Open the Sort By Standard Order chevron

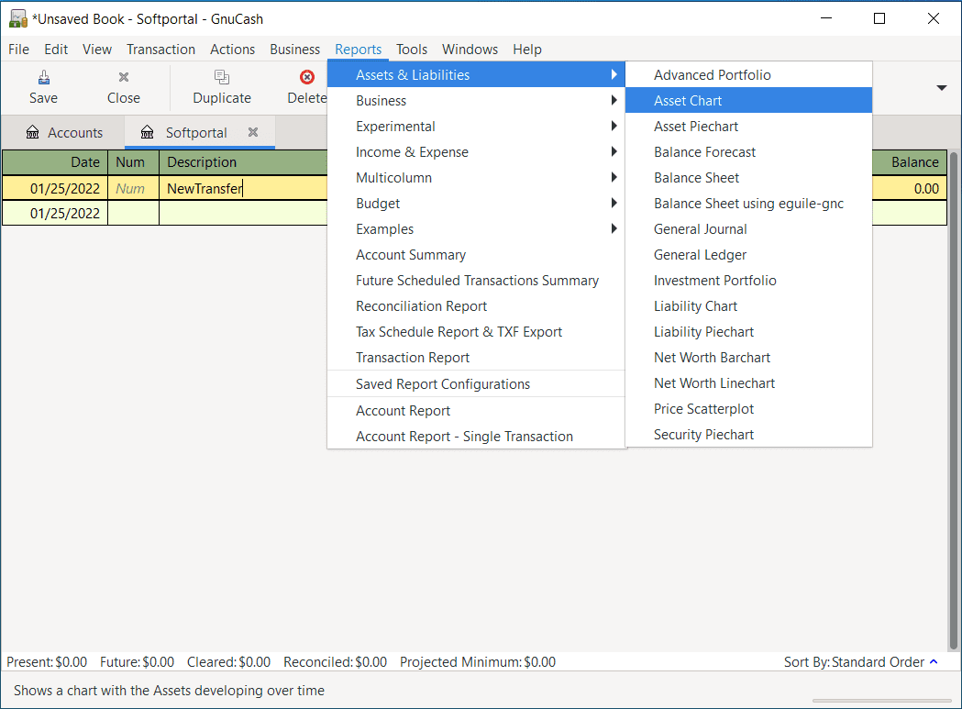[x=934, y=662]
